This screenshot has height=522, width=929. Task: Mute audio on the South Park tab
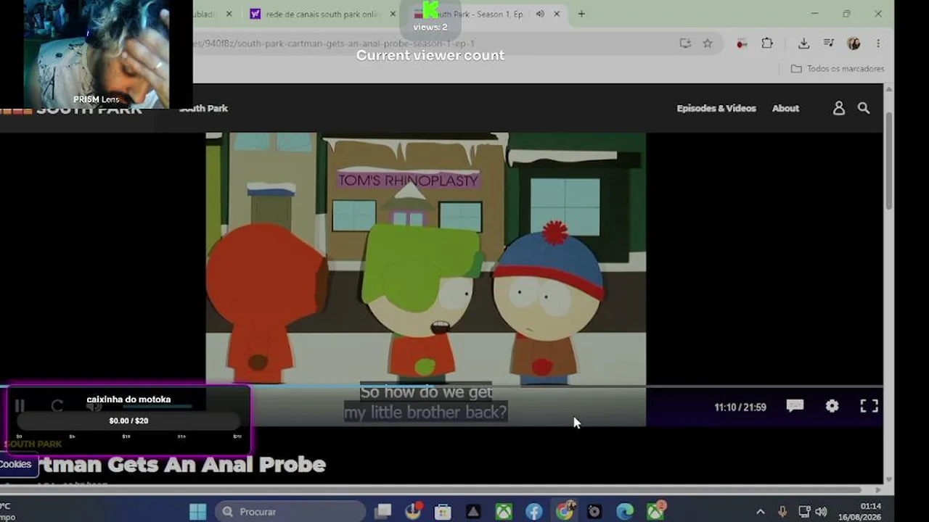pos(540,14)
